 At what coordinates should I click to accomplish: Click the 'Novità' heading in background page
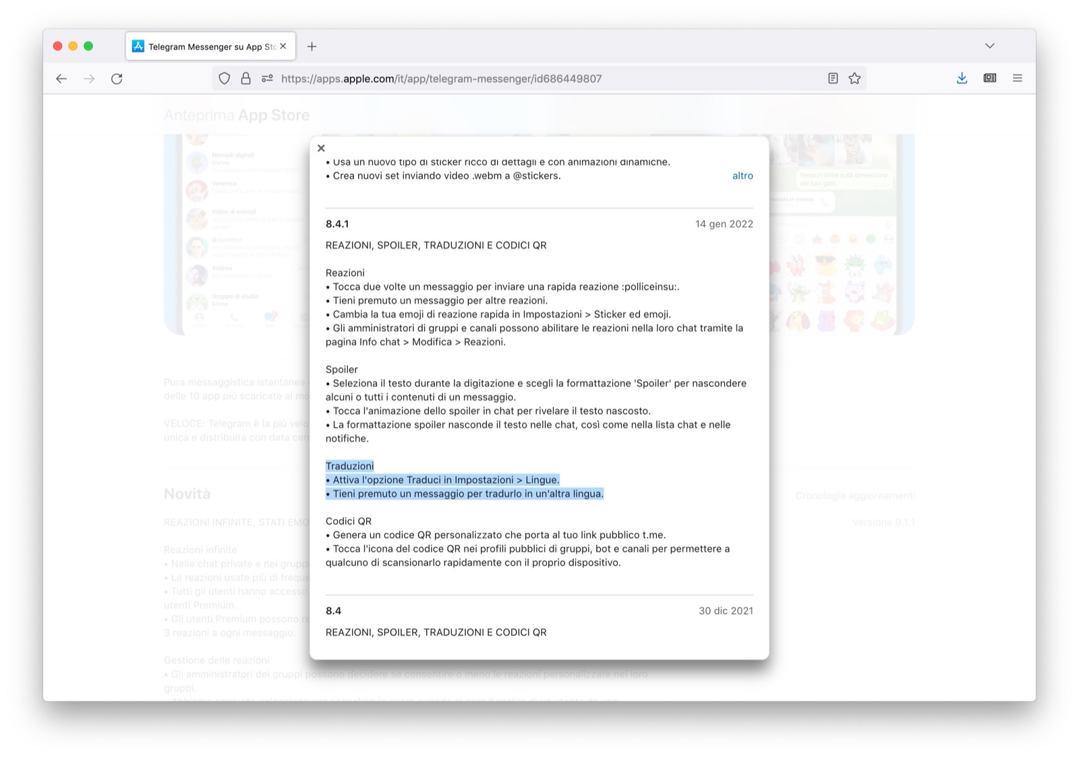187,494
